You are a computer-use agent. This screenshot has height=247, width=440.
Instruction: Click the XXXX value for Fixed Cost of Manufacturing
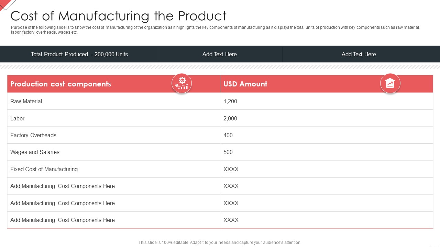pos(327,169)
